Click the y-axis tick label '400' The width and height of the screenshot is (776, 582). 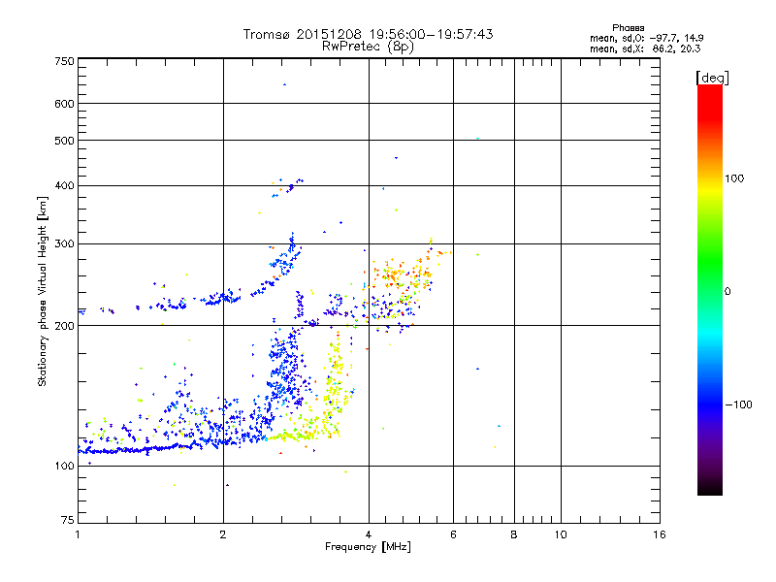coord(64,186)
